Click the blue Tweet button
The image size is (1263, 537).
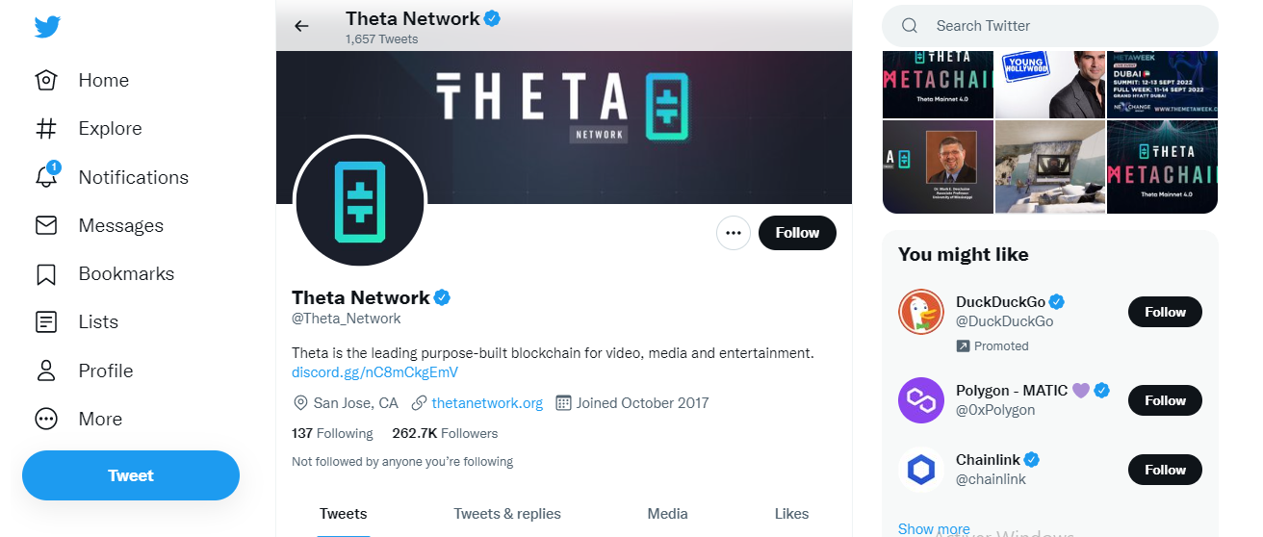131,475
